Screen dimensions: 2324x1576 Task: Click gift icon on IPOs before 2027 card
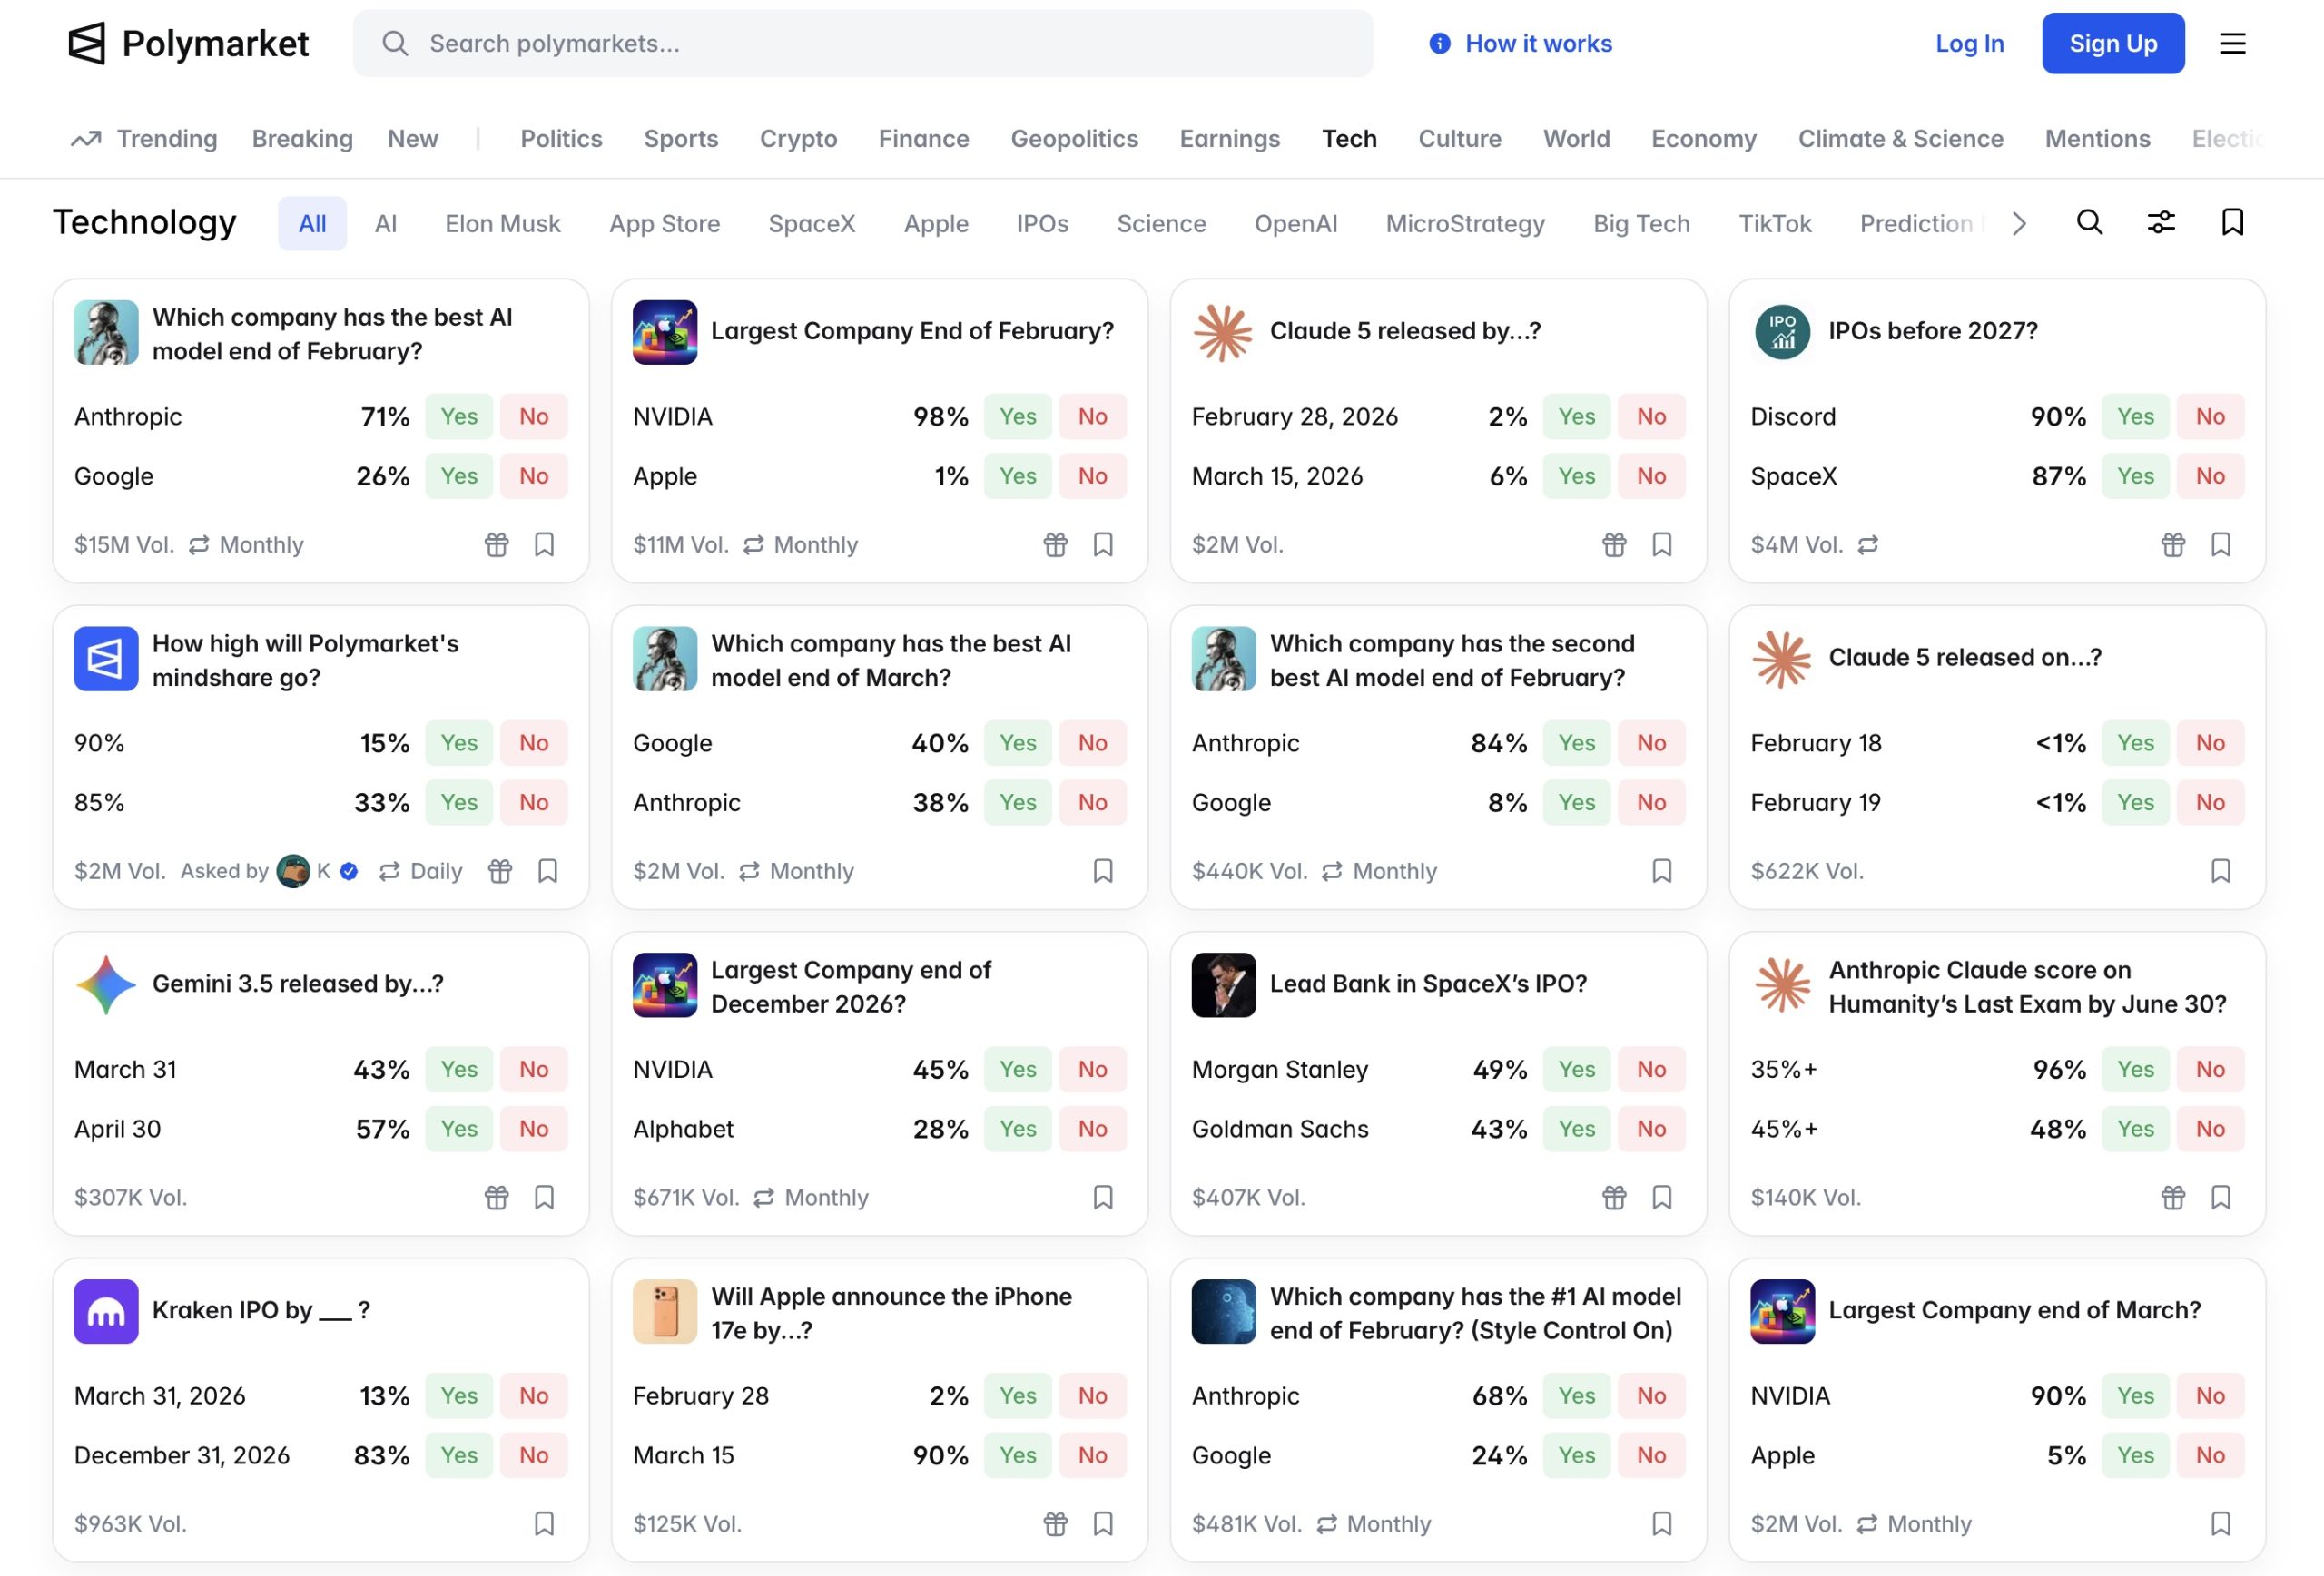2172,544
